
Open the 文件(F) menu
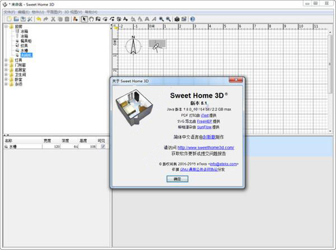point(10,12)
